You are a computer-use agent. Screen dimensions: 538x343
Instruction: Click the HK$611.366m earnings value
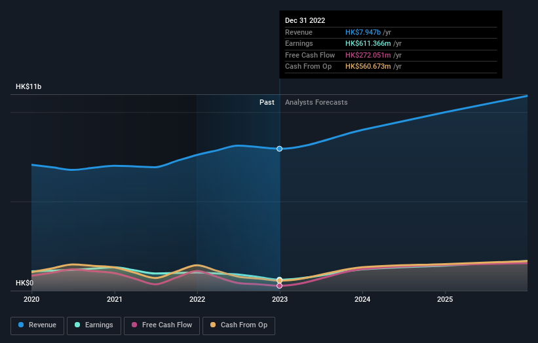coord(368,43)
